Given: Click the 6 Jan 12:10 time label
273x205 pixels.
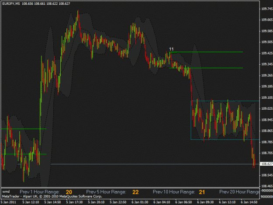Looking at the screenshot, I should click(227, 202).
